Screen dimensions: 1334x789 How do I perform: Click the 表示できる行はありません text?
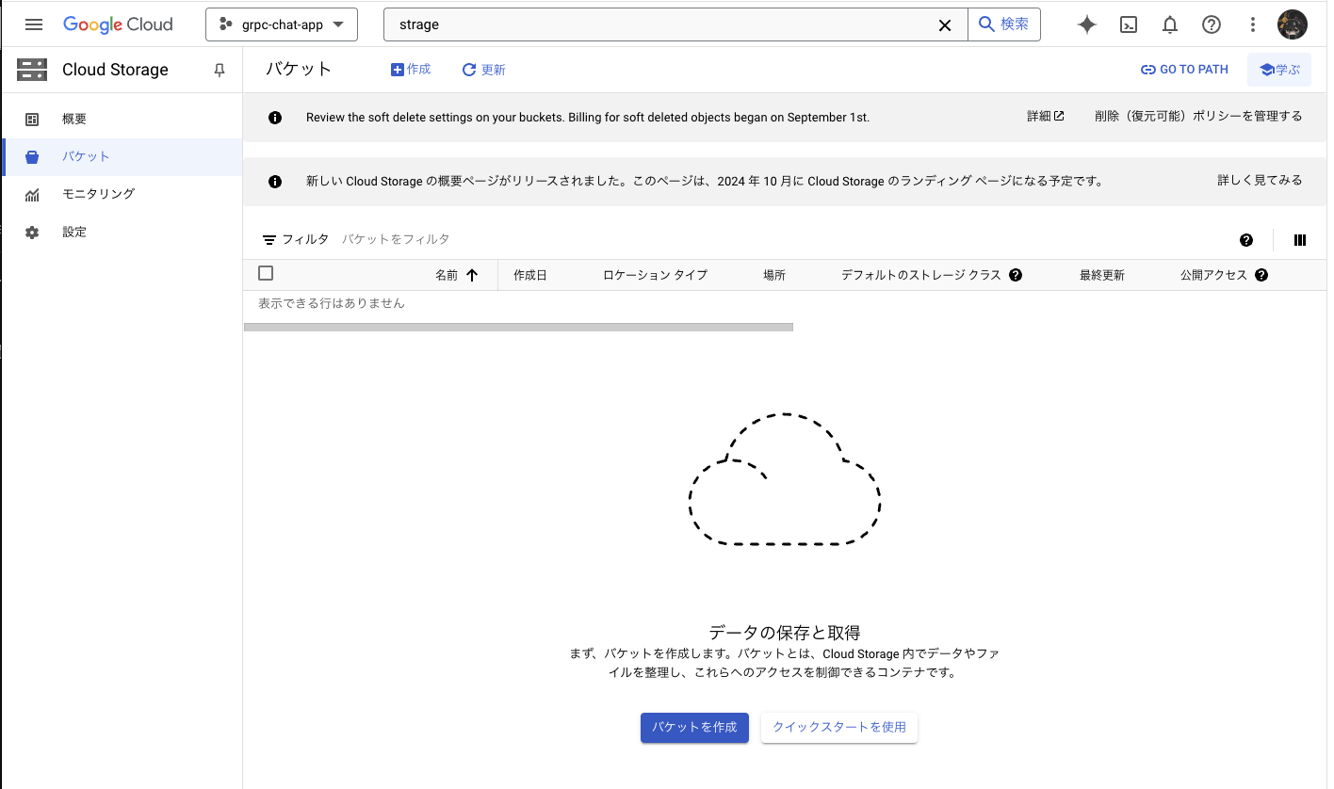(332, 303)
